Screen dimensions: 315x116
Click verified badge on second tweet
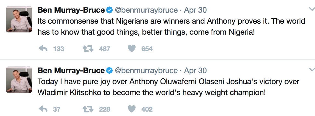tap(109, 71)
